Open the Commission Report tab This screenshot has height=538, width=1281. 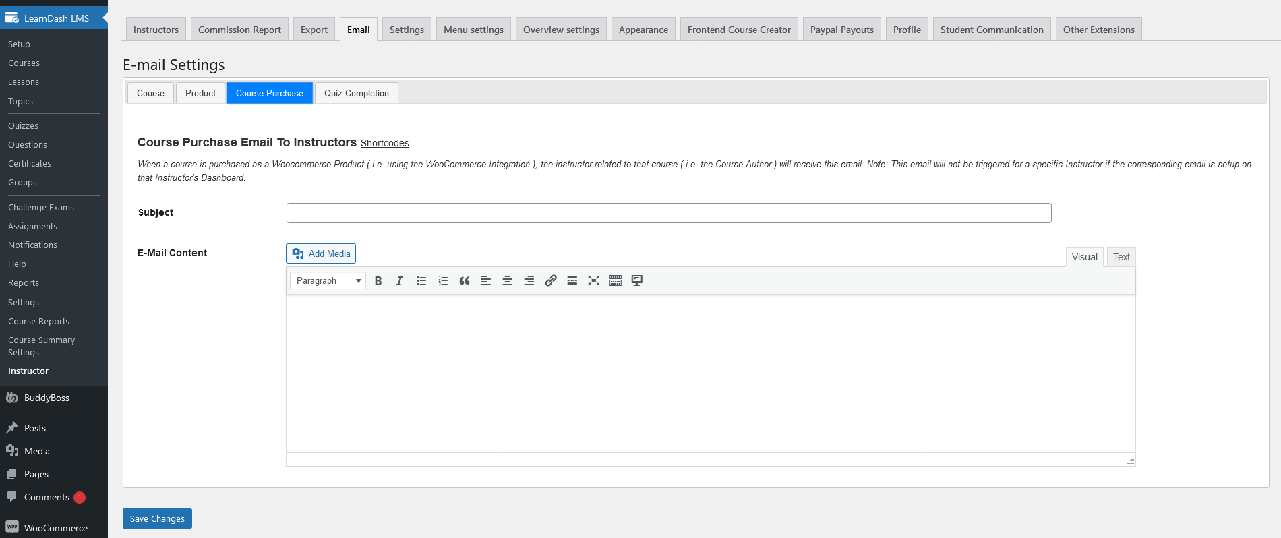[239, 30]
